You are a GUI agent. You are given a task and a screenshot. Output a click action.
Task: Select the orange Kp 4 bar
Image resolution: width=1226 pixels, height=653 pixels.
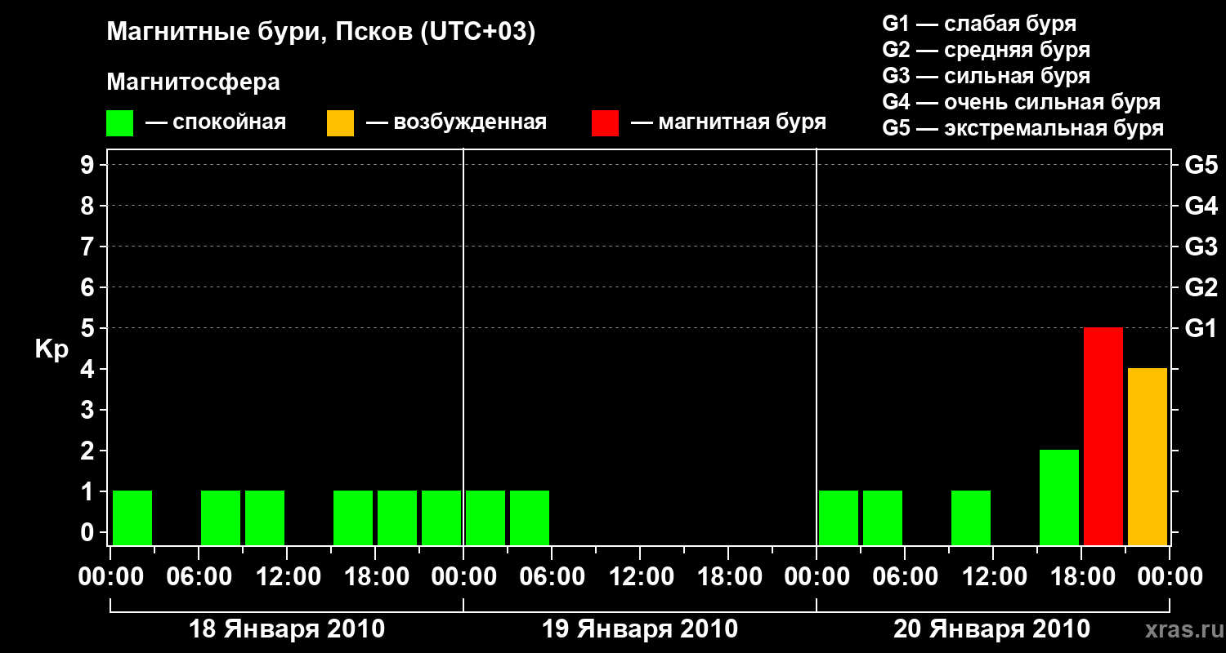tap(1148, 456)
